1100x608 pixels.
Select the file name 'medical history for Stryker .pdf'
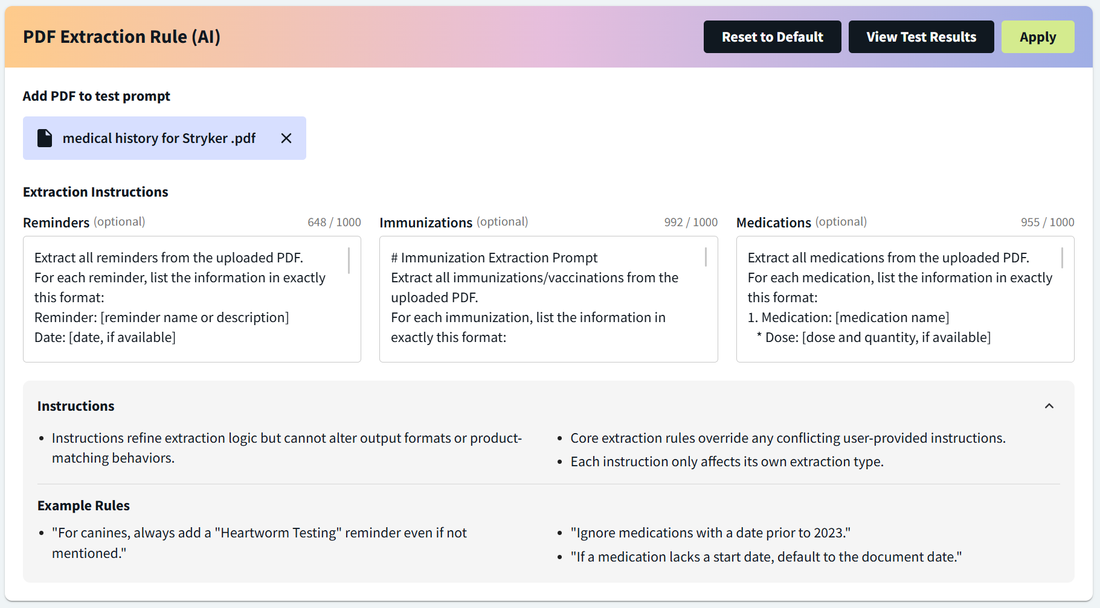click(x=159, y=138)
